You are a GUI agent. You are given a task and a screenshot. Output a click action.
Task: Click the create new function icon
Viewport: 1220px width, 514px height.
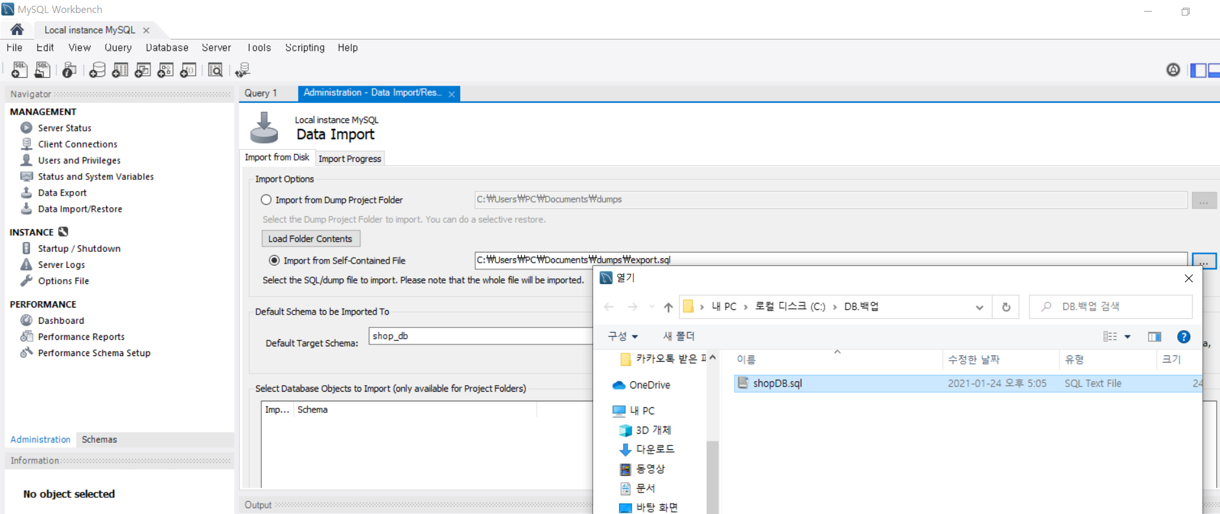[x=188, y=70]
